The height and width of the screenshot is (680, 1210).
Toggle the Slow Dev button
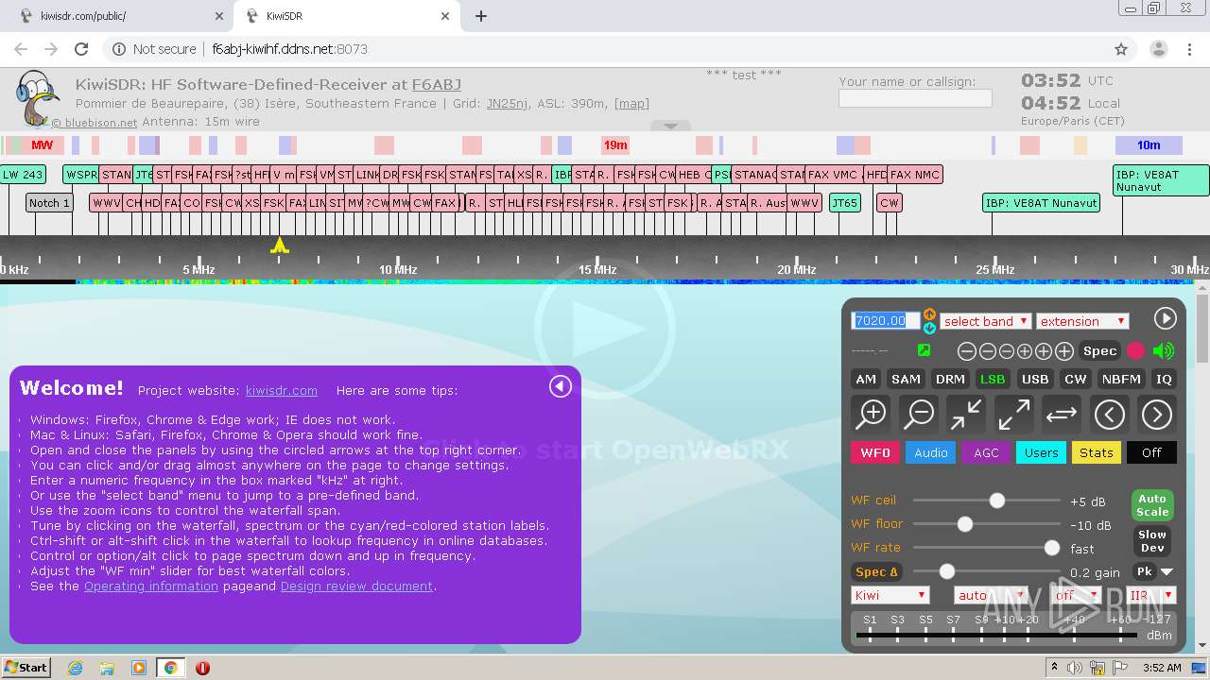click(x=1152, y=540)
